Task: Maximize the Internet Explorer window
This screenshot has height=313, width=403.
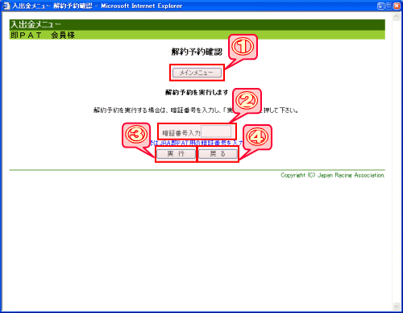Action: click(x=388, y=6)
